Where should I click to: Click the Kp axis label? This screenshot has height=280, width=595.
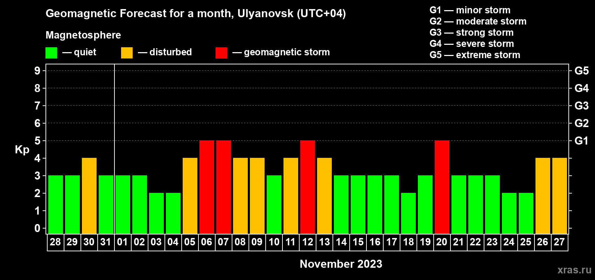point(22,150)
